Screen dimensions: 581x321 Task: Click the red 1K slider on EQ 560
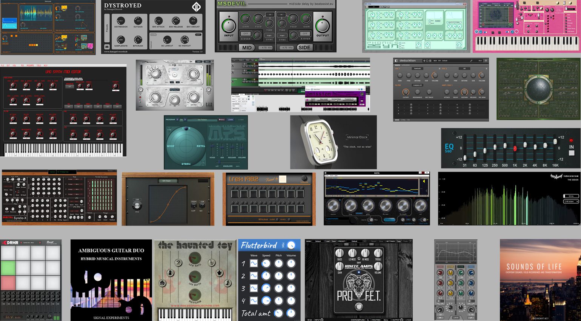[x=515, y=149]
